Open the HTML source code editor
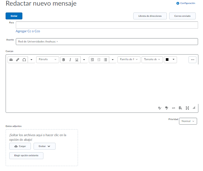Viewport: 203px width, 171px height. coord(173,108)
